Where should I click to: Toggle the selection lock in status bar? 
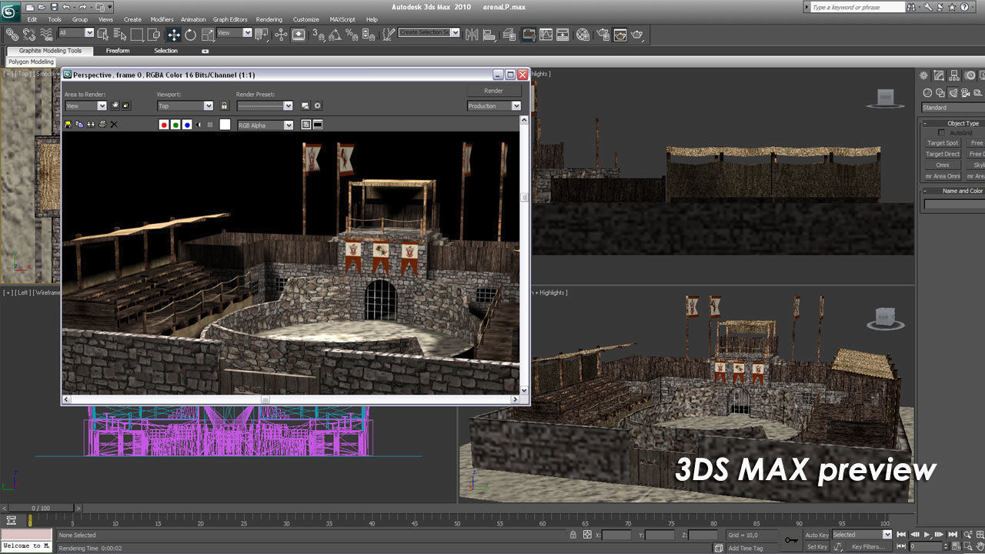573,535
